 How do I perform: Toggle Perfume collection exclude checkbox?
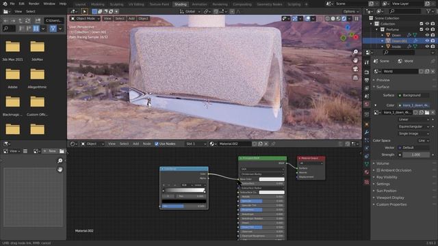[x=422, y=29]
